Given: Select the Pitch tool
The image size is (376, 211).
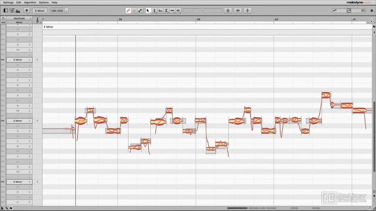Looking at the screenshot, I should click(x=155, y=11).
